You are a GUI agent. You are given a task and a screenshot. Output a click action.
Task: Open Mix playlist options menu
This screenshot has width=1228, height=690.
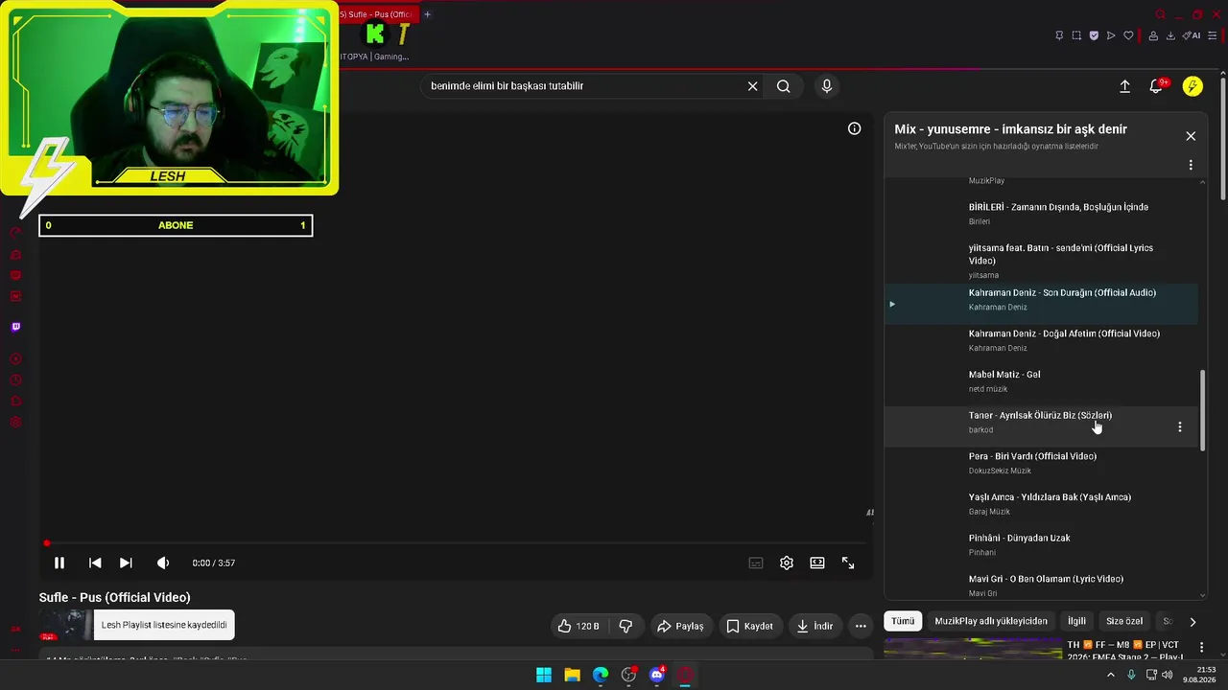click(1191, 165)
